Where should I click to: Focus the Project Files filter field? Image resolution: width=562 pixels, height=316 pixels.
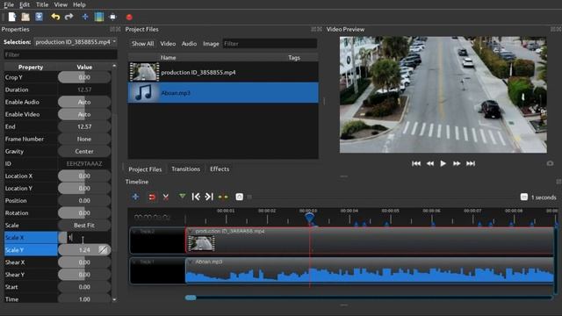coord(270,44)
